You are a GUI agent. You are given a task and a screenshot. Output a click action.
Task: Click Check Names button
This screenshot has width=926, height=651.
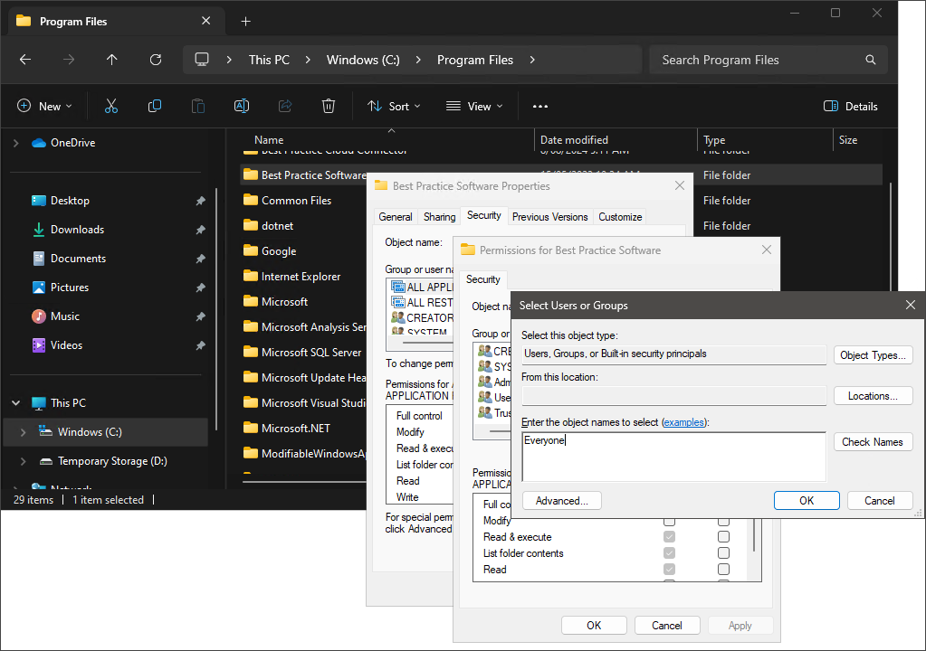click(x=873, y=441)
